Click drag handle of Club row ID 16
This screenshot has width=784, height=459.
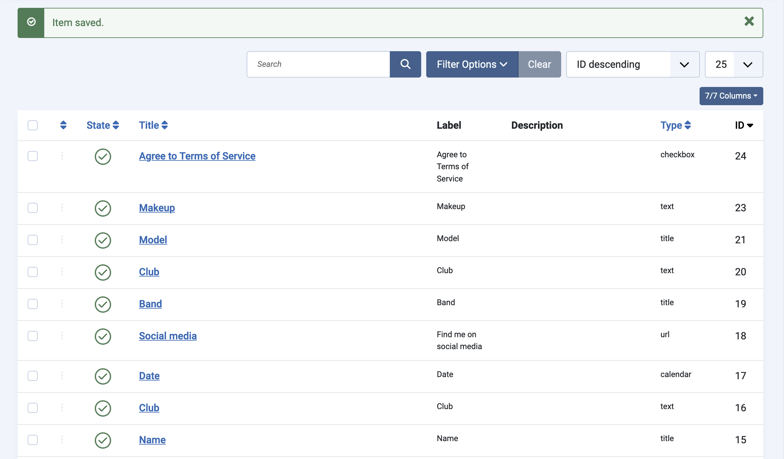pos(62,408)
